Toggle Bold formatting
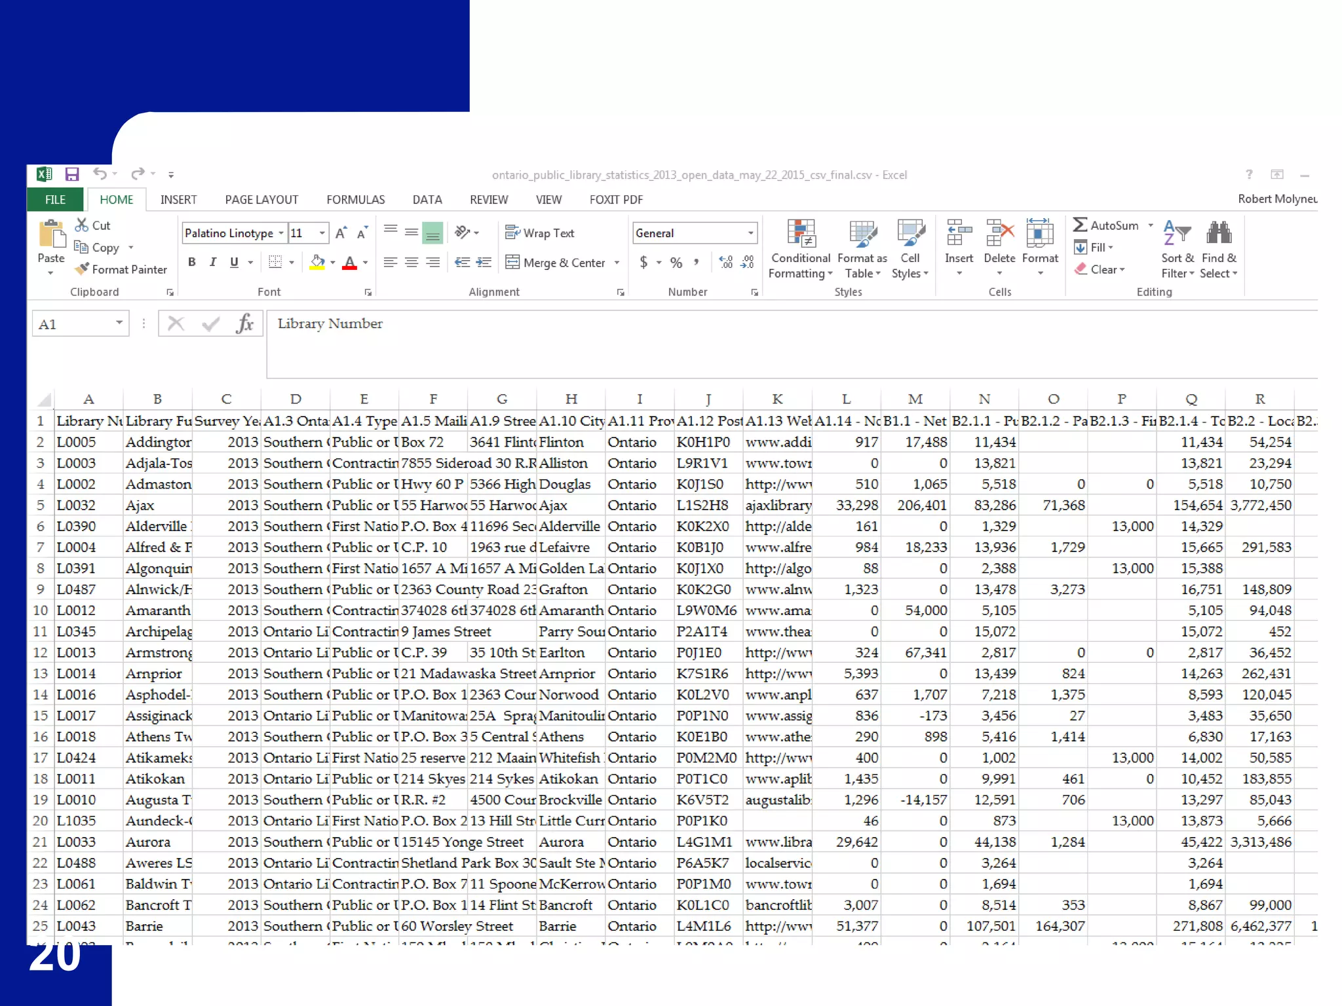Viewport: 1342px width, 1006px height. 192,263
